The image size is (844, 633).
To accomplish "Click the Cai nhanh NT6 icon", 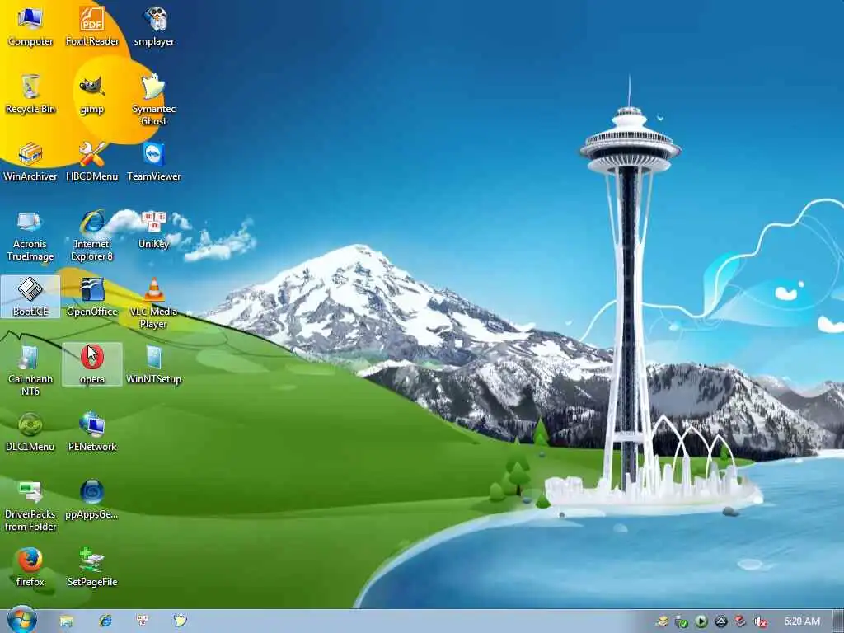I will [x=30, y=370].
